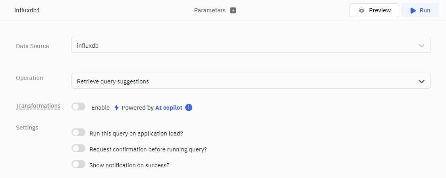Enable the Transformations toggle
This screenshot has width=446, height=178.
(x=79, y=107)
